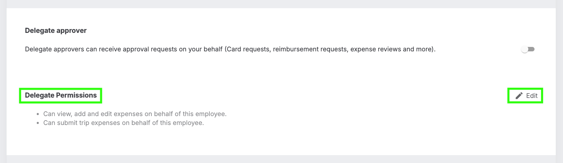Select the Delegate approver heading

point(56,30)
